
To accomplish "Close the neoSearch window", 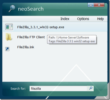I will (x=99, y=5).
